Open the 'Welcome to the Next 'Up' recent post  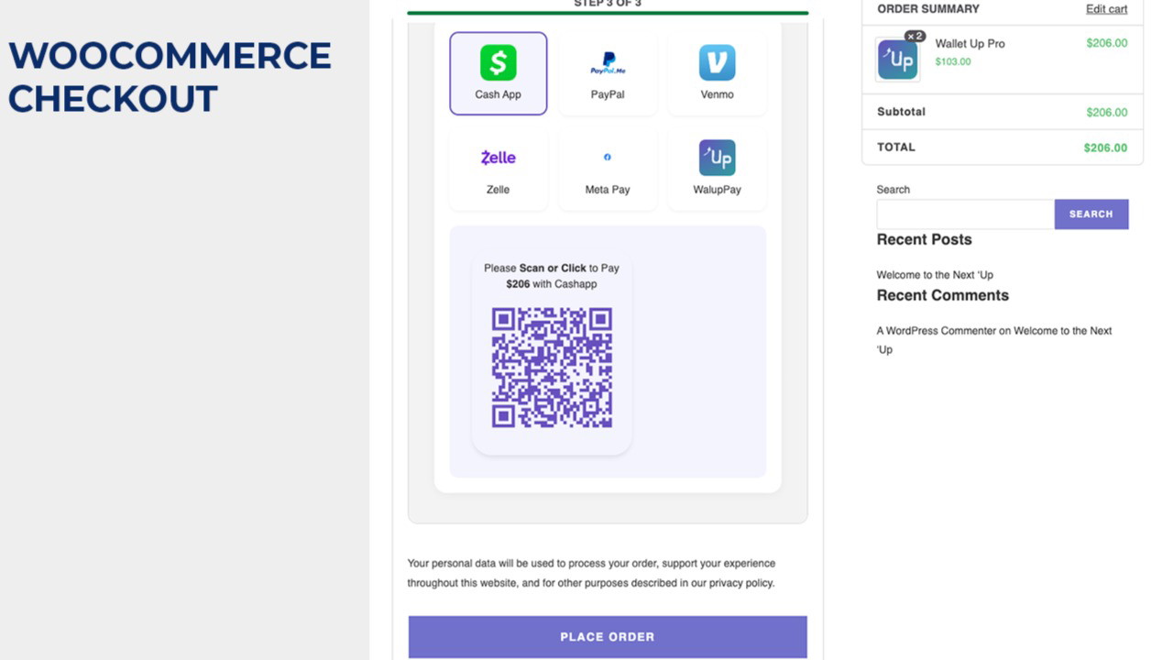(x=934, y=275)
